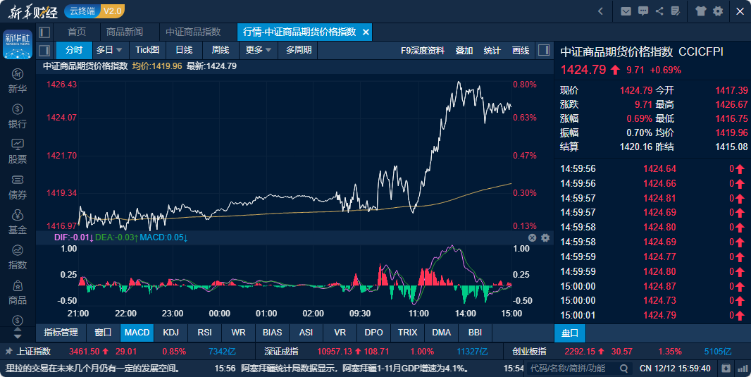Viewport: 751px width, 377px height.
Task: Close the MACD indicator panel
Action: tap(533, 238)
